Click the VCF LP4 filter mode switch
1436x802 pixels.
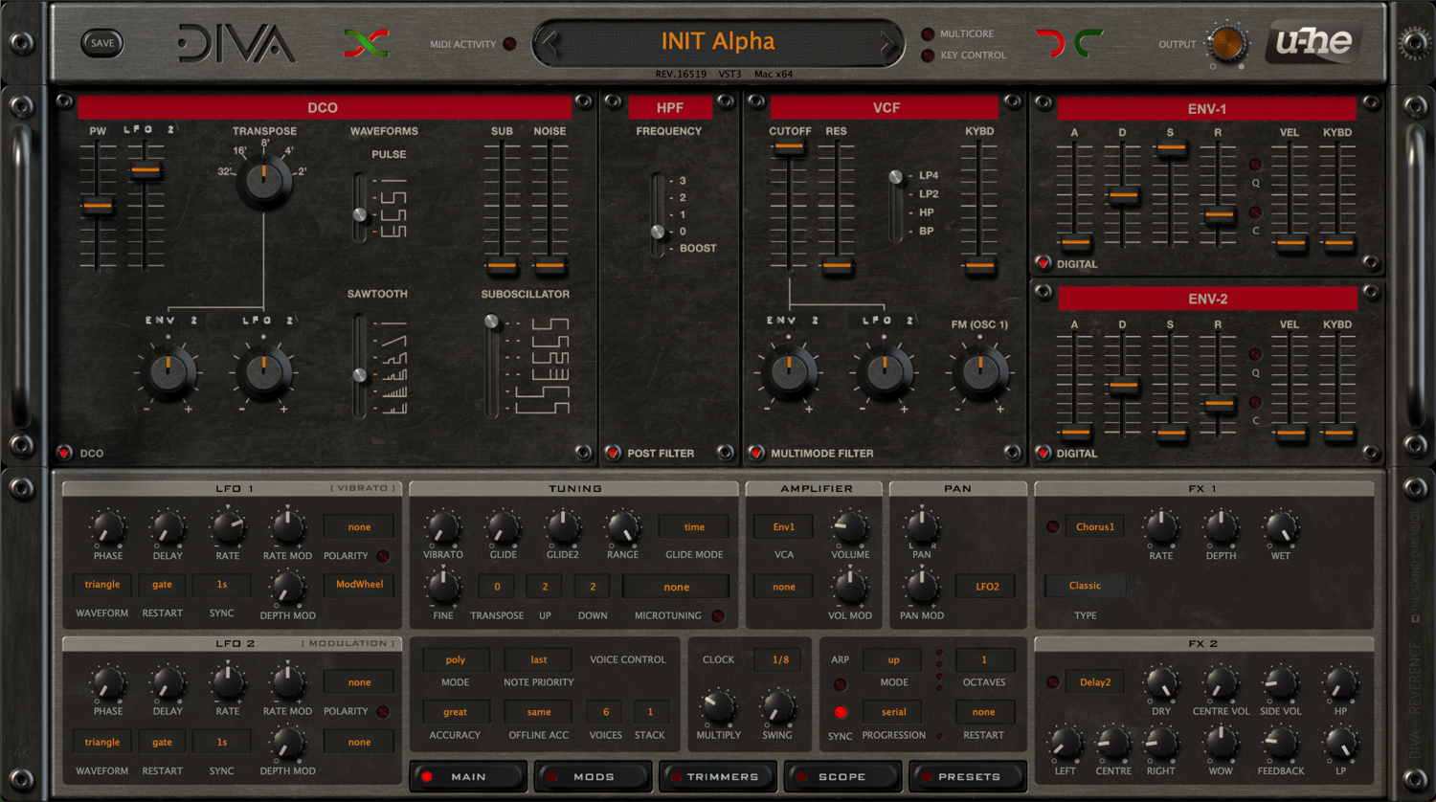pos(895,177)
